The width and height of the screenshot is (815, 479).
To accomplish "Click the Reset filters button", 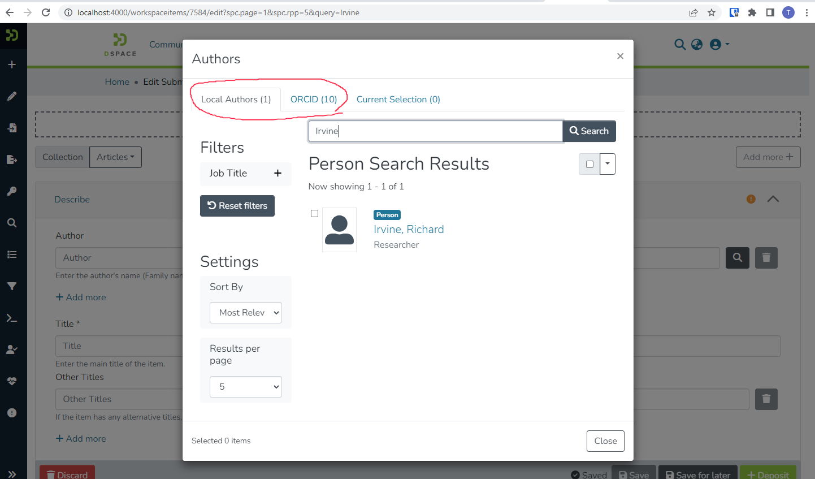I will pyautogui.click(x=237, y=205).
